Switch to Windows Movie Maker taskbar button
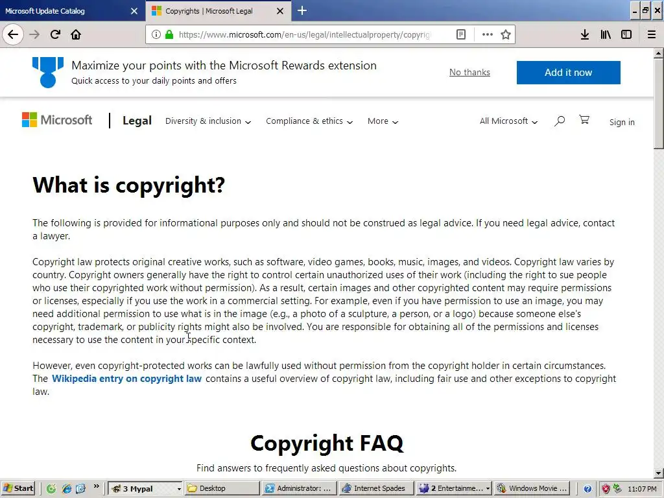The height and width of the screenshot is (498, 664). tap(532, 488)
